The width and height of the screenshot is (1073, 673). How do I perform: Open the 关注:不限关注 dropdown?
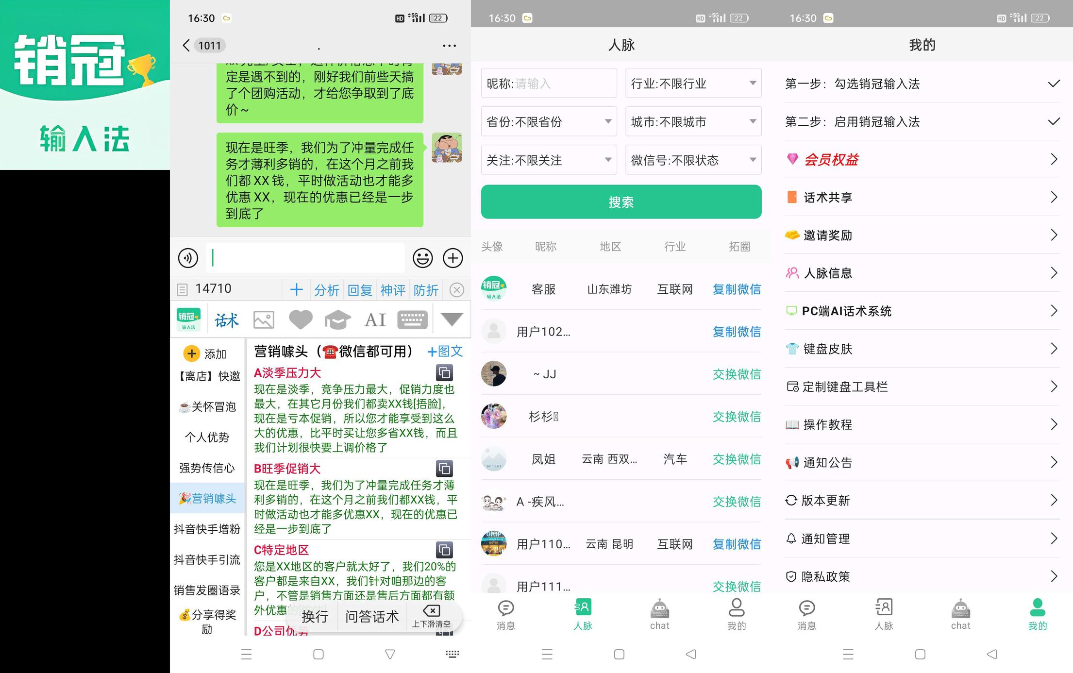549,160
